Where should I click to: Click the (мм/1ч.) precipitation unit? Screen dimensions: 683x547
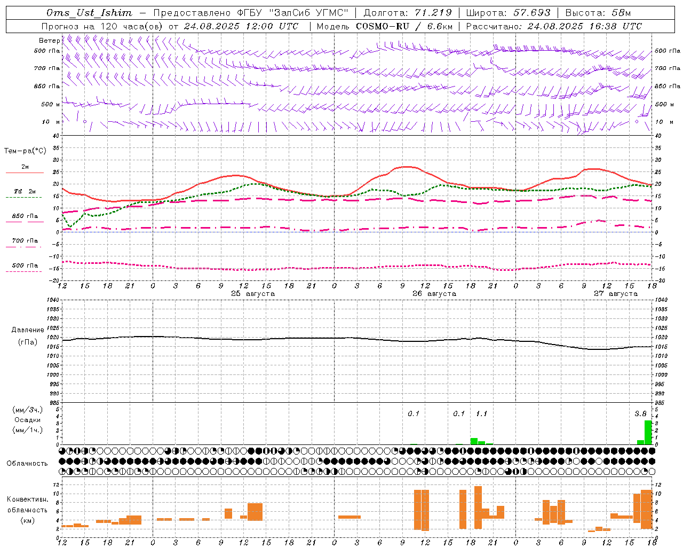click(27, 430)
